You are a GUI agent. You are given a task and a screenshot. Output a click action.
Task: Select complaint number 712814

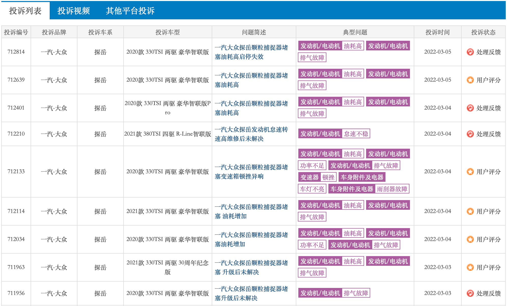coord(16,52)
